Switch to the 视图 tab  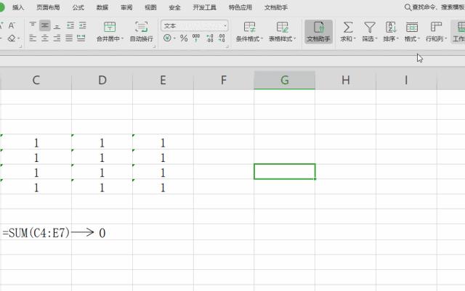point(150,7)
